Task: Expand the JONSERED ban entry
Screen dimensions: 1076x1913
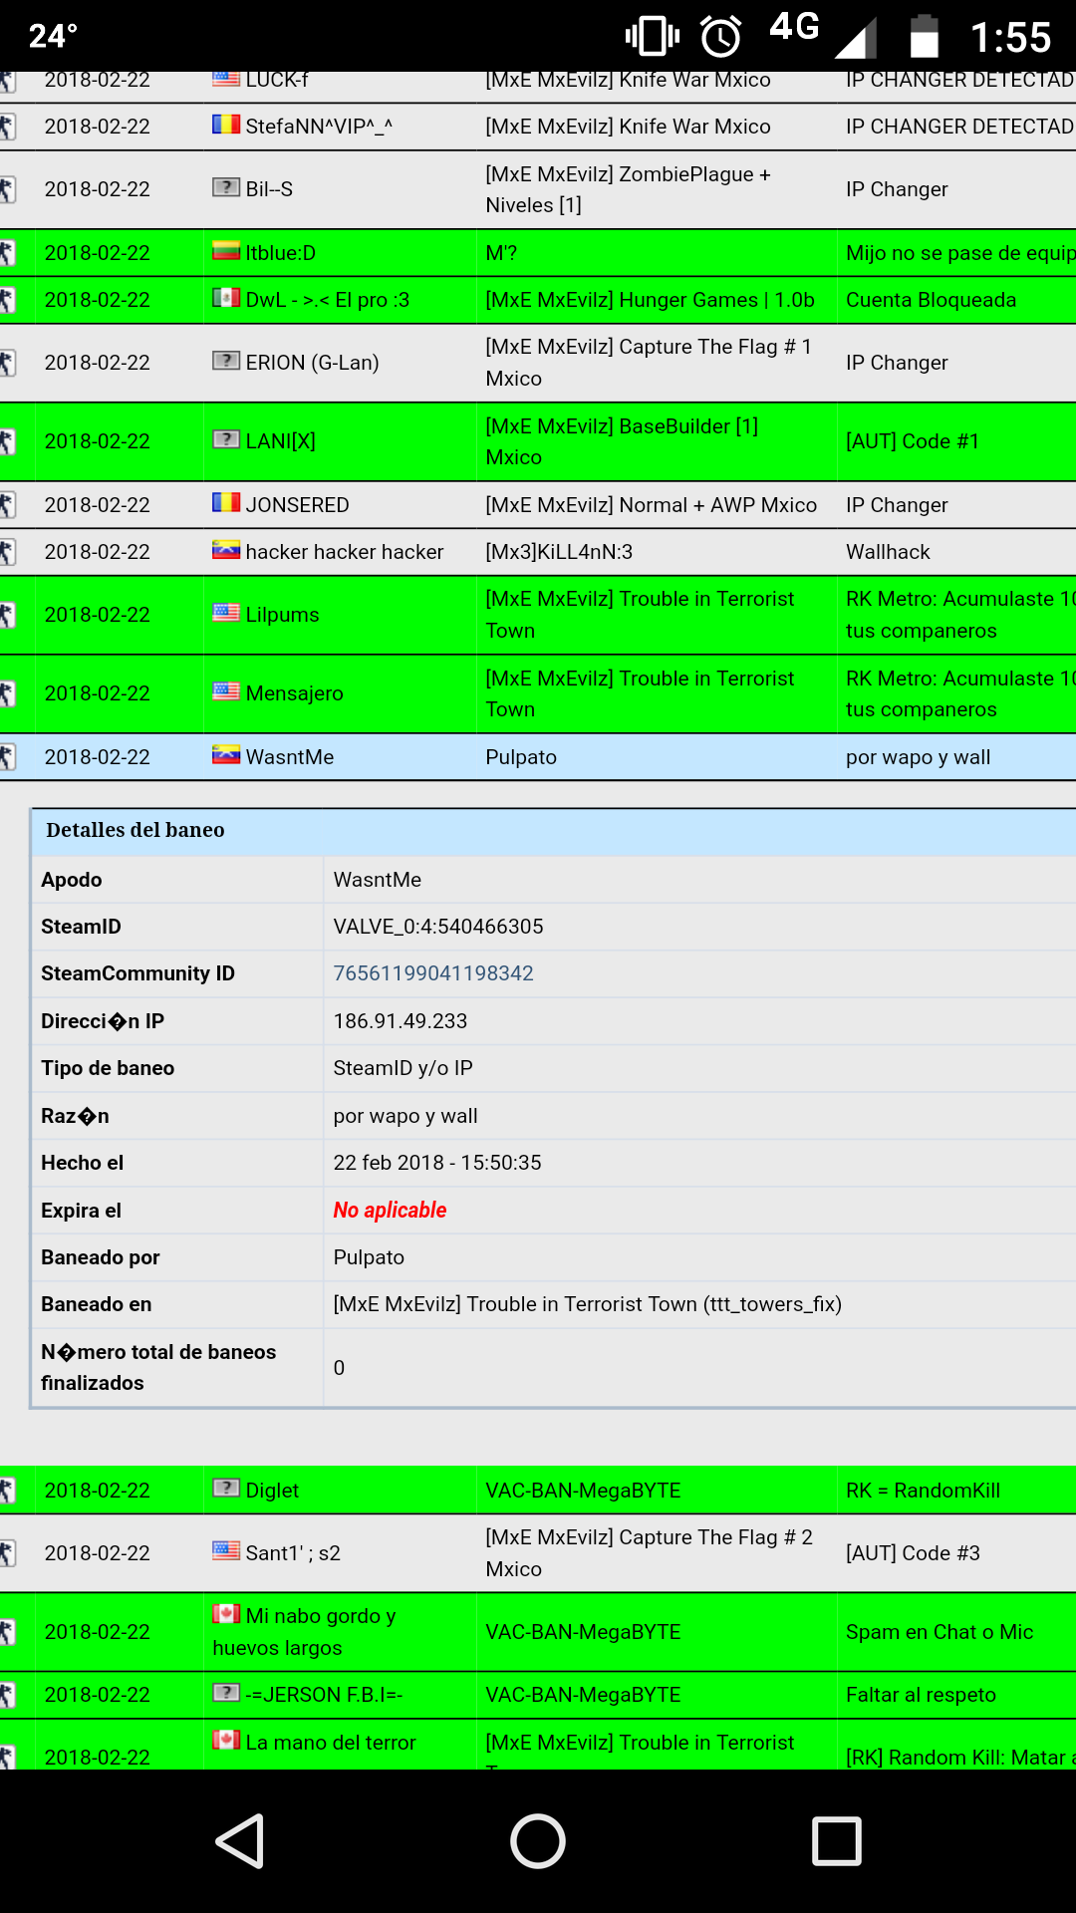Action: [x=538, y=505]
